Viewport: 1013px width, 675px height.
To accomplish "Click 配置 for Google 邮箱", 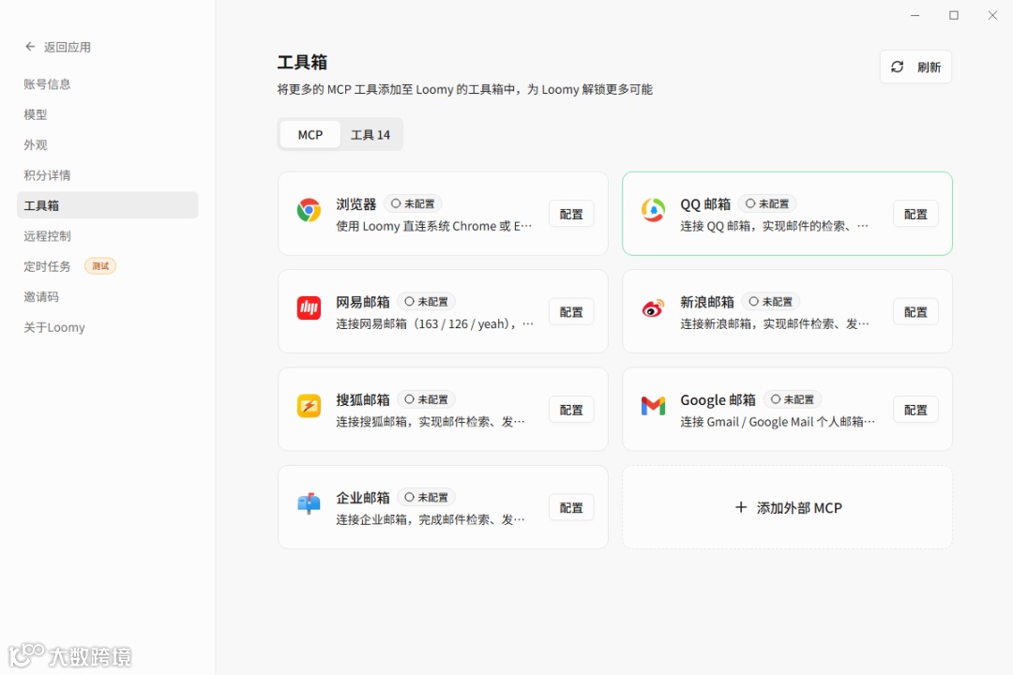I will coord(915,410).
